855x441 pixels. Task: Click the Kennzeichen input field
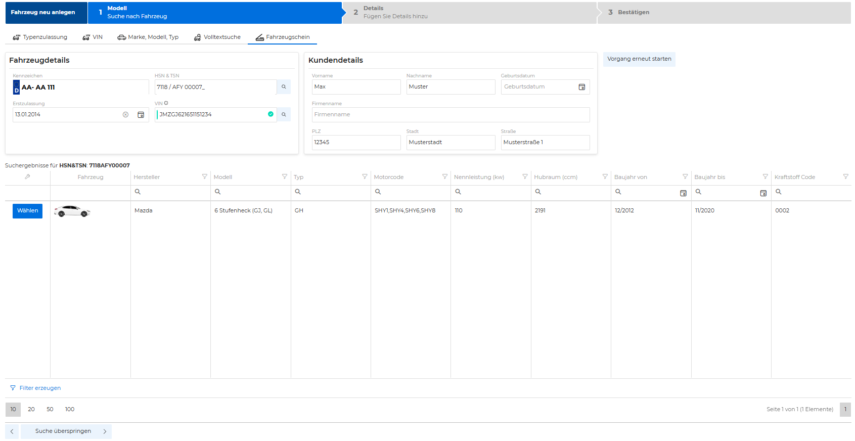click(81, 87)
